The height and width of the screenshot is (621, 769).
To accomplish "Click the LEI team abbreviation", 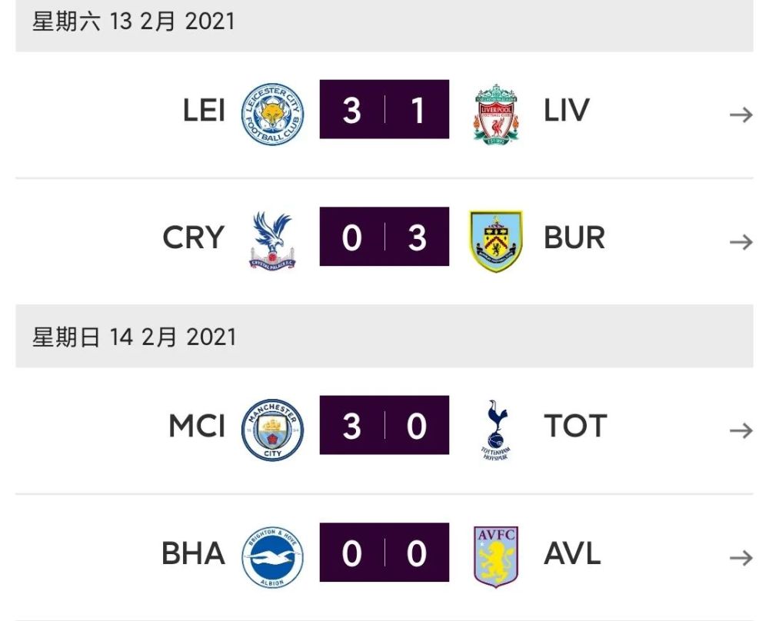I will (x=204, y=110).
